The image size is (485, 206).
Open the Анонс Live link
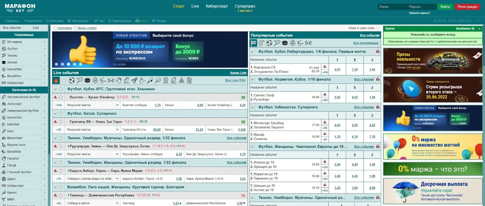pos(238,73)
